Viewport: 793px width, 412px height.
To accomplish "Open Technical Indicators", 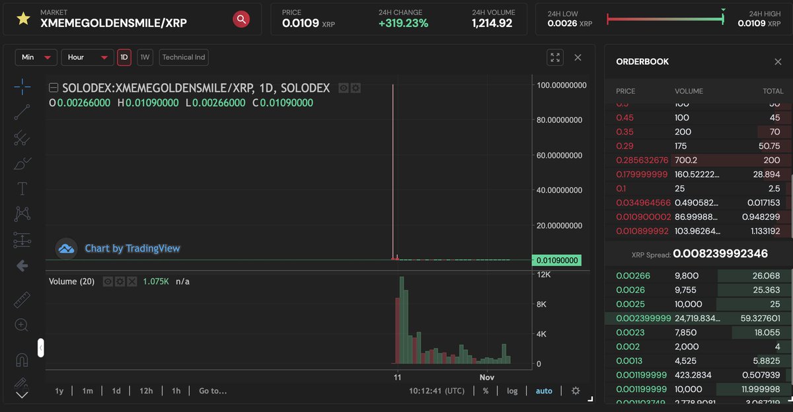I will pos(184,57).
